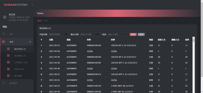Click 夜班 shift cell in row 2
This screenshot has height=93, width=203.
[151, 51]
